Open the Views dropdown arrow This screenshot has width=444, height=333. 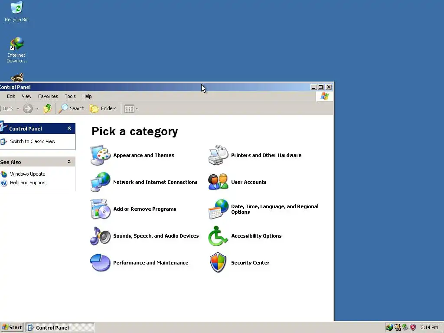pos(137,109)
